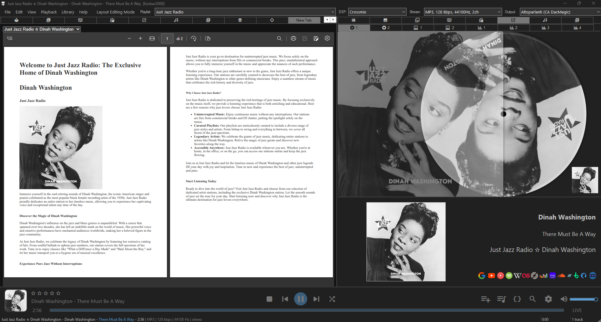
Task: Click the curly braces icon in the bottom bar
Action: [x=517, y=299]
